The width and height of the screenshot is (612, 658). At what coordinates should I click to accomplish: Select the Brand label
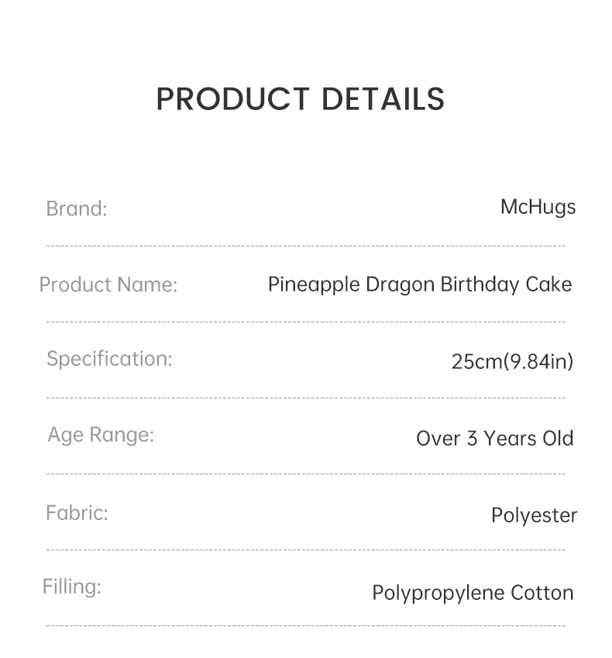click(x=77, y=208)
